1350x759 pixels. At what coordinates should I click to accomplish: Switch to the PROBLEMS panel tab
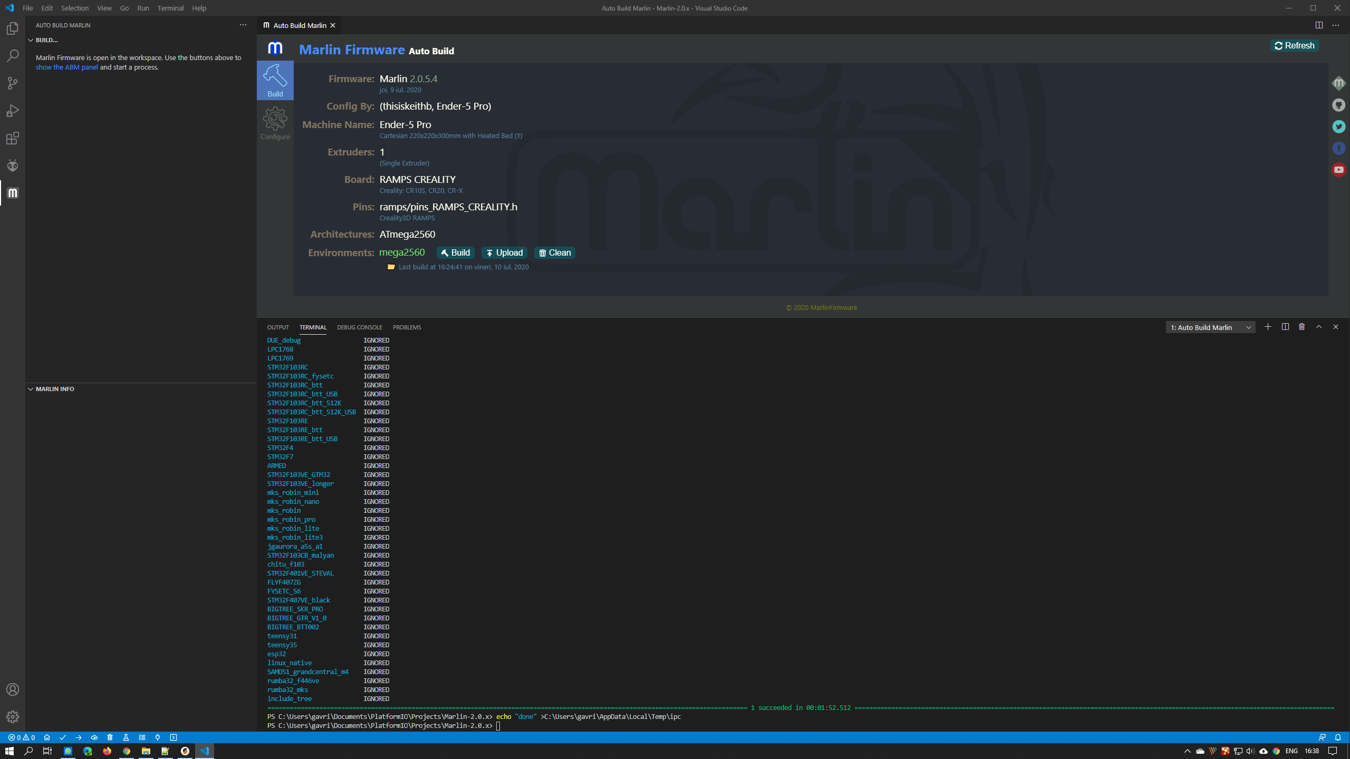pyautogui.click(x=407, y=327)
